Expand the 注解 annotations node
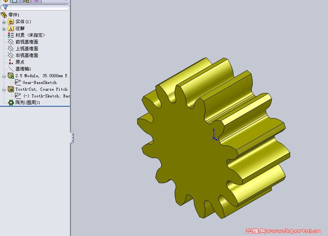The width and height of the screenshot is (328, 236). pyautogui.click(x=4, y=29)
